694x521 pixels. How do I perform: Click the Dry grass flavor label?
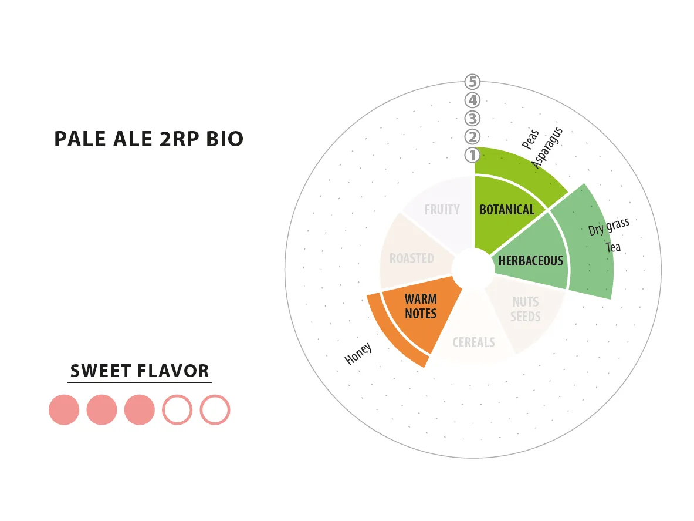(608, 226)
